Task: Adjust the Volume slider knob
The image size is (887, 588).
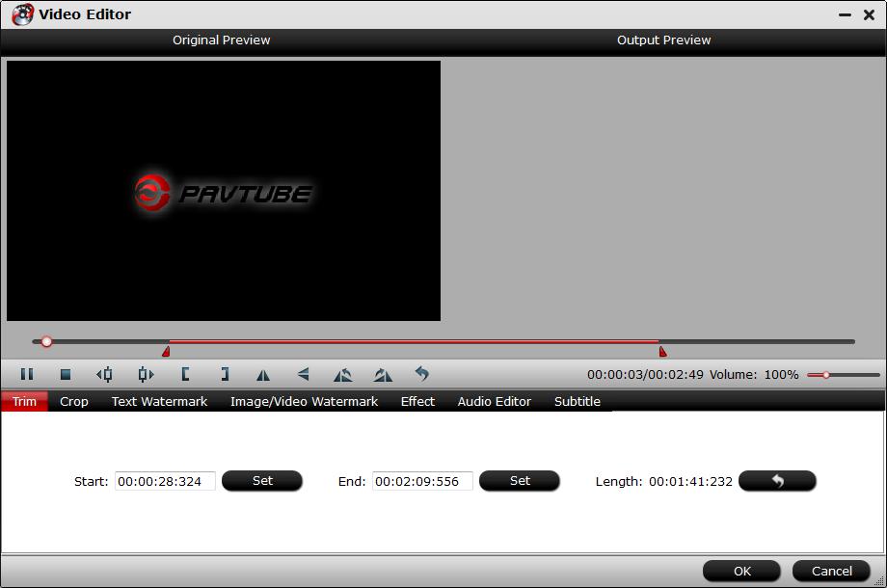Action: coord(826,375)
